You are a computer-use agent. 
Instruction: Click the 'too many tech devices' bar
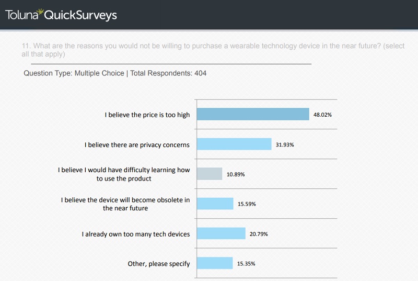221,233
